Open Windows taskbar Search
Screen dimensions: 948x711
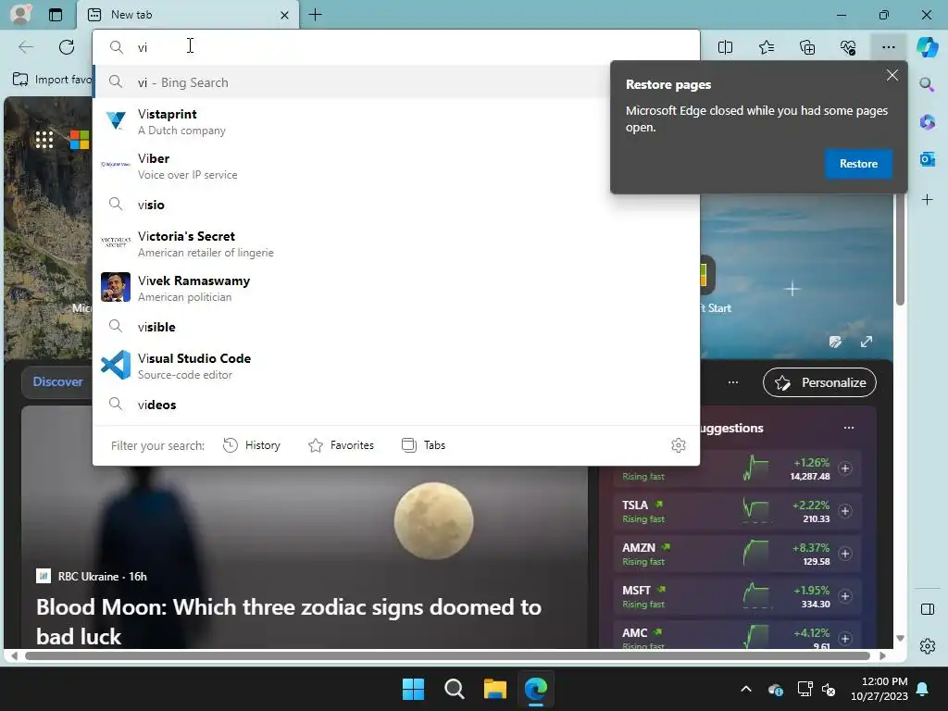click(x=454, y=689)
